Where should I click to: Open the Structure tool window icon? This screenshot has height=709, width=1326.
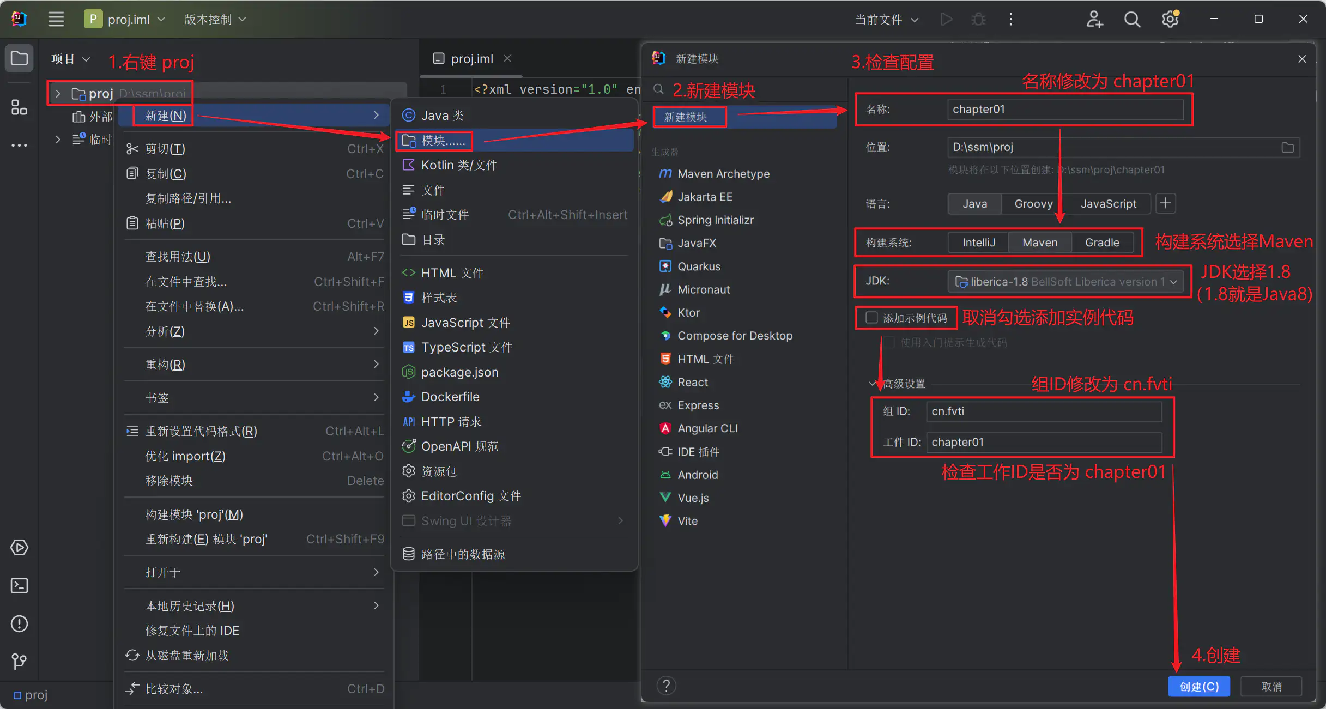point(19,107)
